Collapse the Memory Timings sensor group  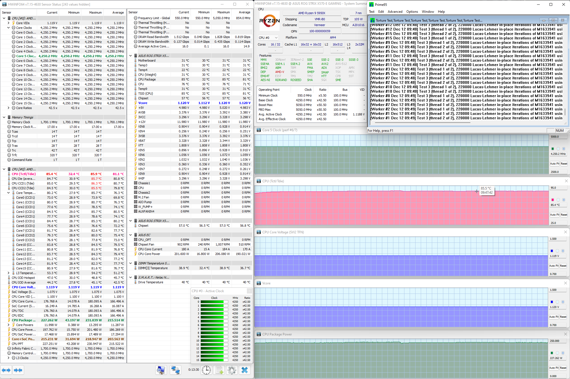point(4,117)
